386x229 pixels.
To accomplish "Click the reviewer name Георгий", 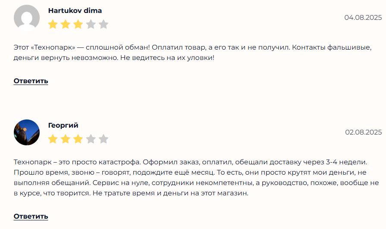I will [x=63, y=125].
